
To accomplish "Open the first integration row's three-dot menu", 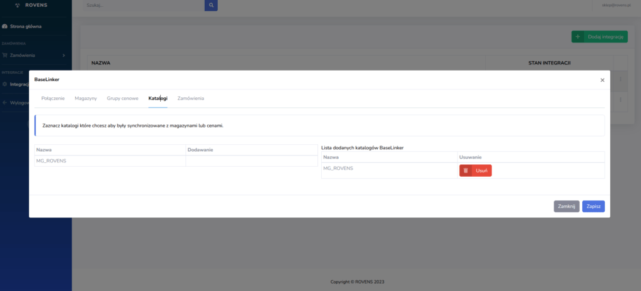I will [x=620, y=81].
